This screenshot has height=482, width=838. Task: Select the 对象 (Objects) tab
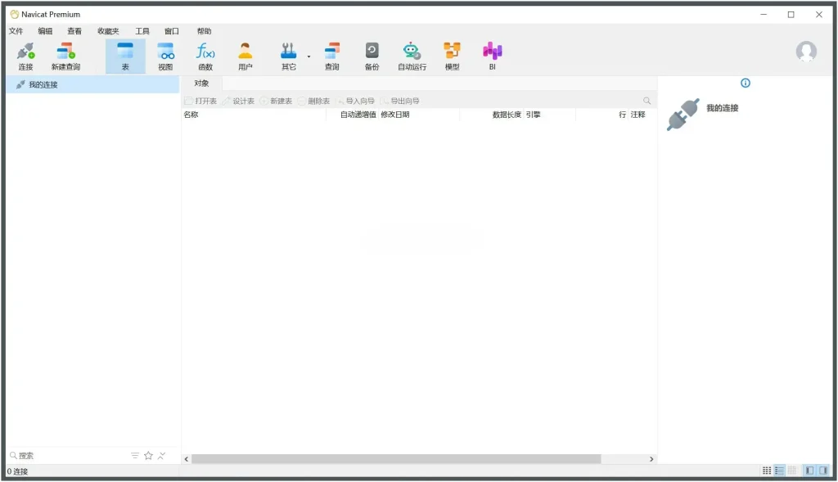201,83
